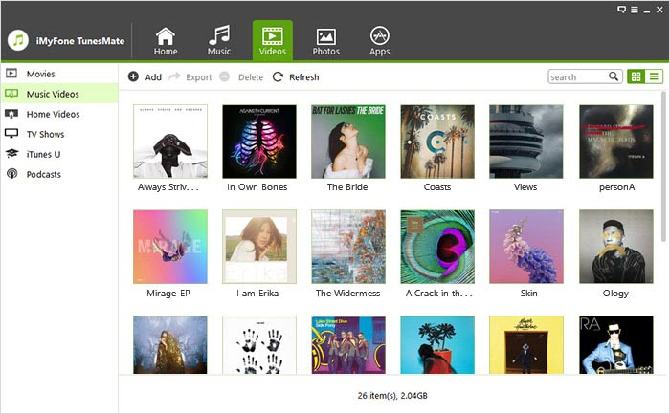Click the Add button
Viewport: 670px width, 414px height.
(x=145, y=77)
